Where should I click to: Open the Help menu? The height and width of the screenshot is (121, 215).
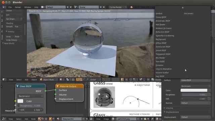click(x=36, y=7)
